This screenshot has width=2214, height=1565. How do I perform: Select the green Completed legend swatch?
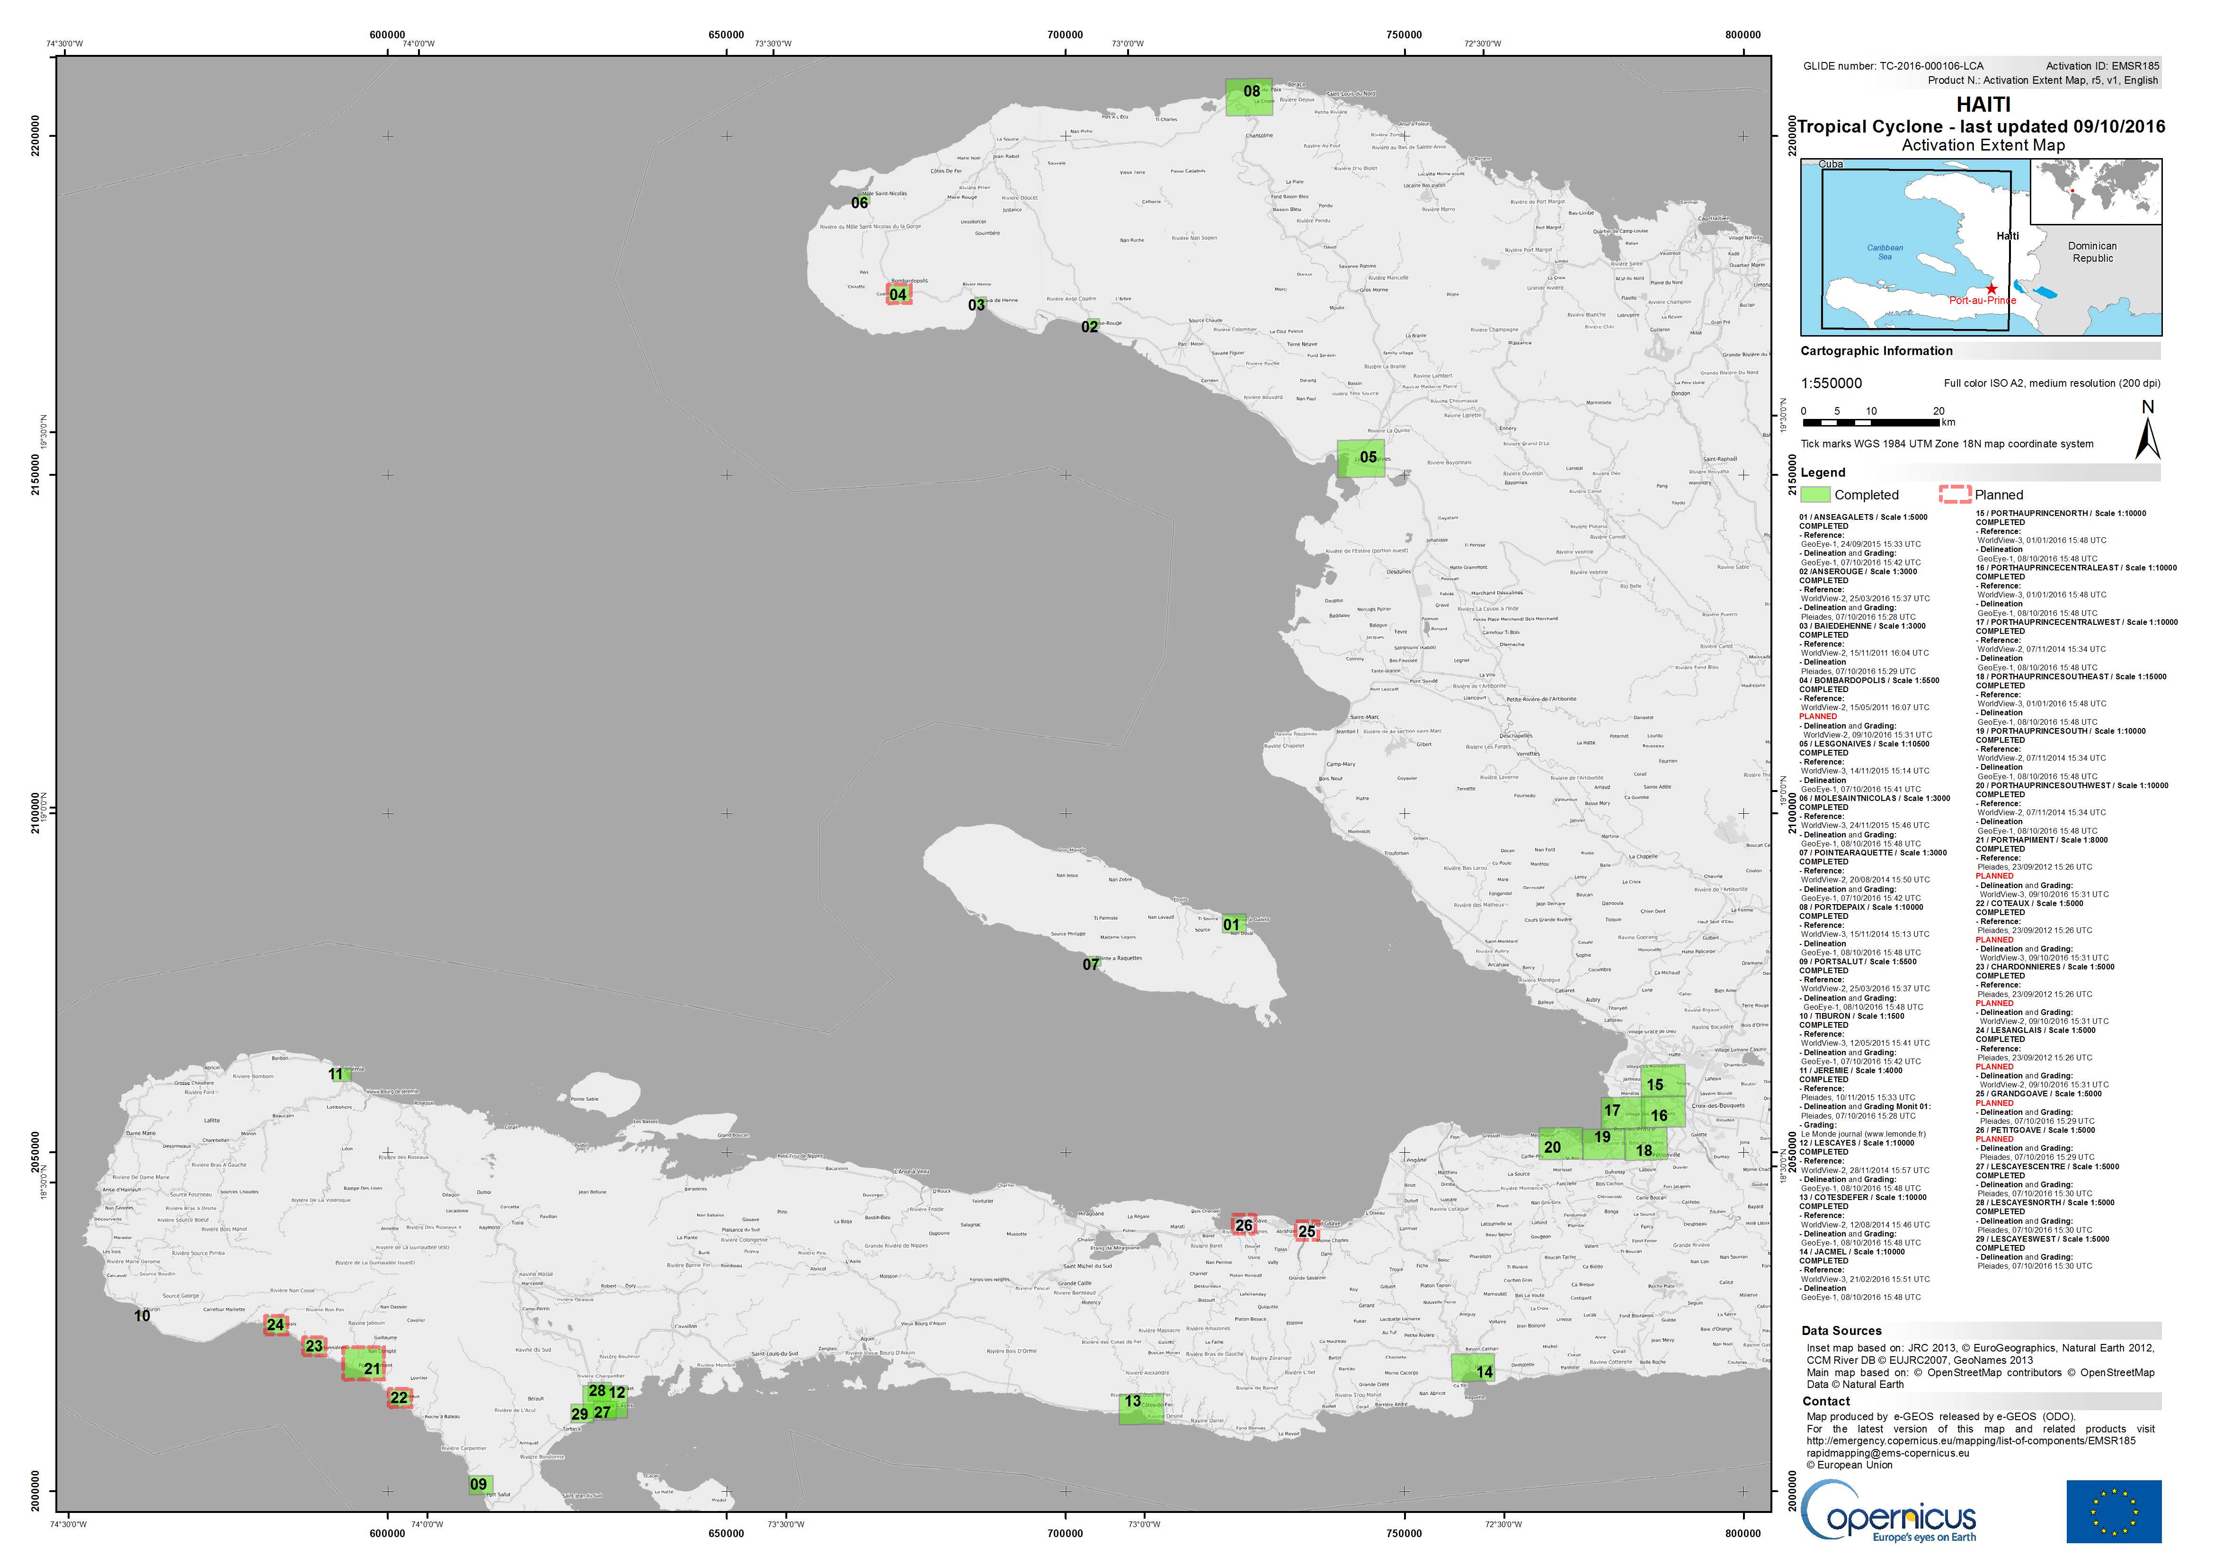tap(1816, 495)
